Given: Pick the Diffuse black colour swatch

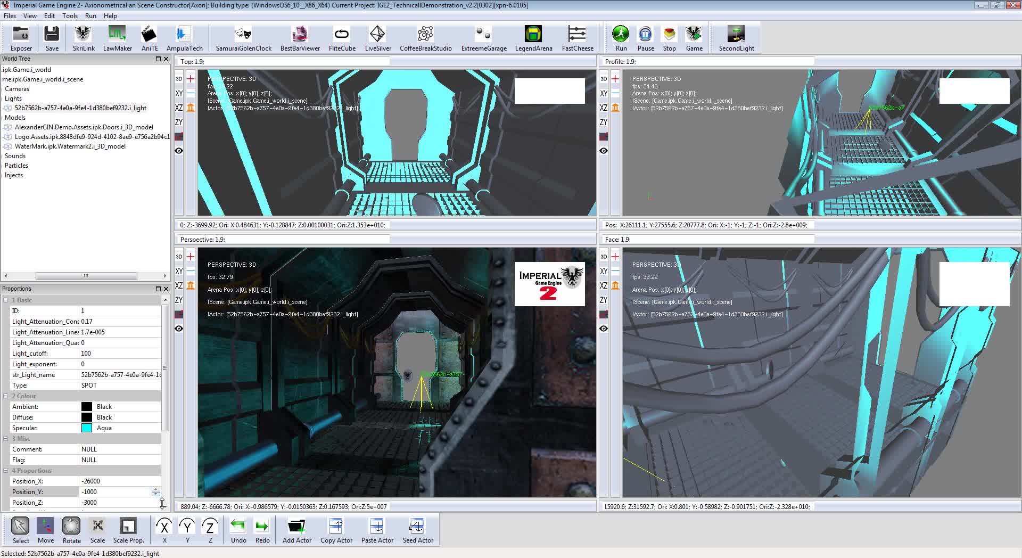Looking at the screenshot, I should [87, 417].
